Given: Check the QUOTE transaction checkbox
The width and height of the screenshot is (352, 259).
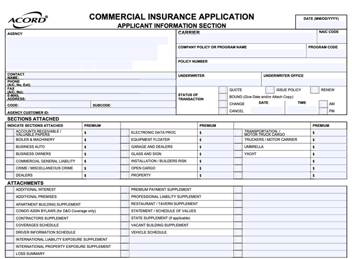Looking at the screenshot, I should coord(223,90).
